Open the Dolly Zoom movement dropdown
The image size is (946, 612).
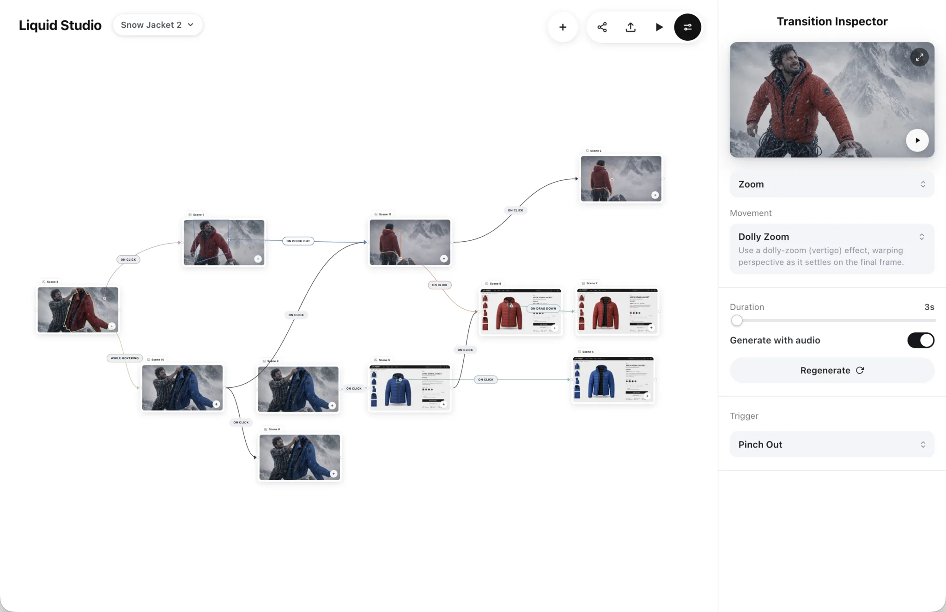coord(832,249)
